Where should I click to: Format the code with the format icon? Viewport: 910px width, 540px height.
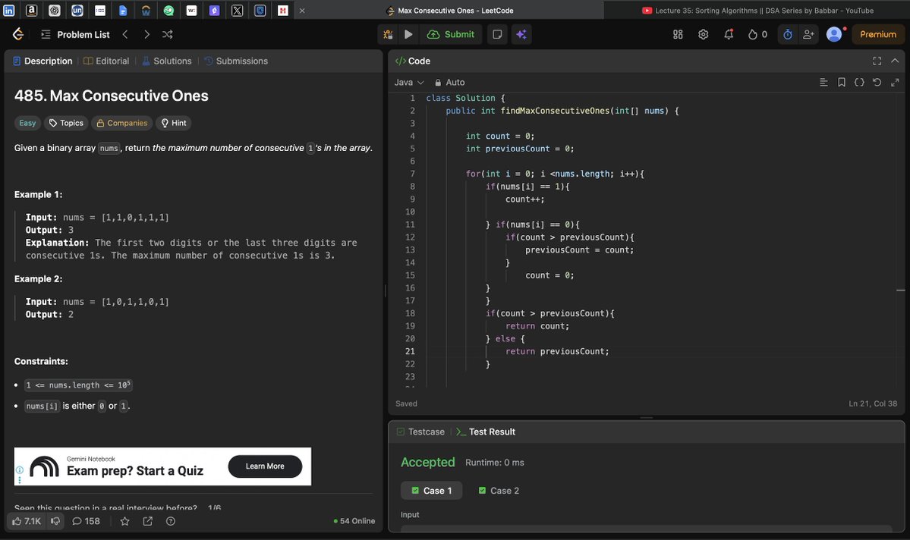click(x=823, y=83)
